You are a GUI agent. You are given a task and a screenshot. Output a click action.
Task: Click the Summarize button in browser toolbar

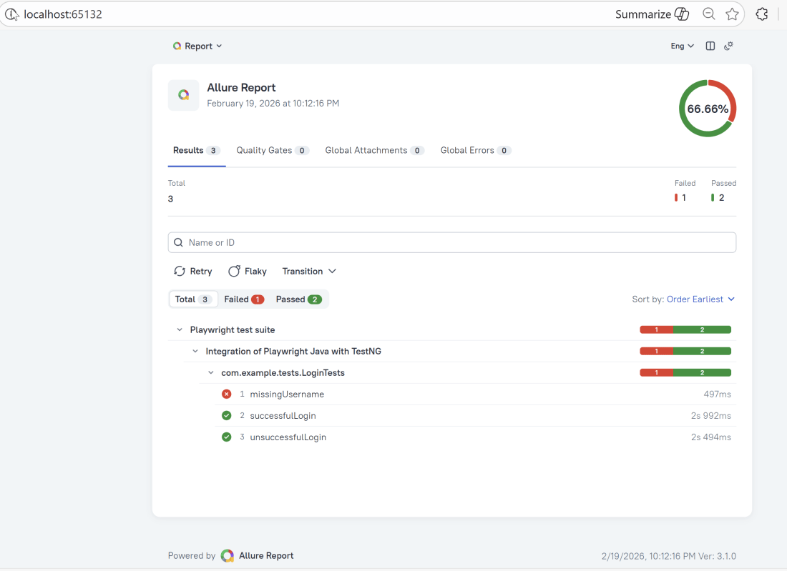click(652, 14)
